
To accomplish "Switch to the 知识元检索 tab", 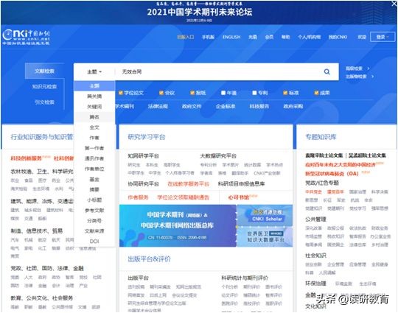I will click(x=44, y=87).
